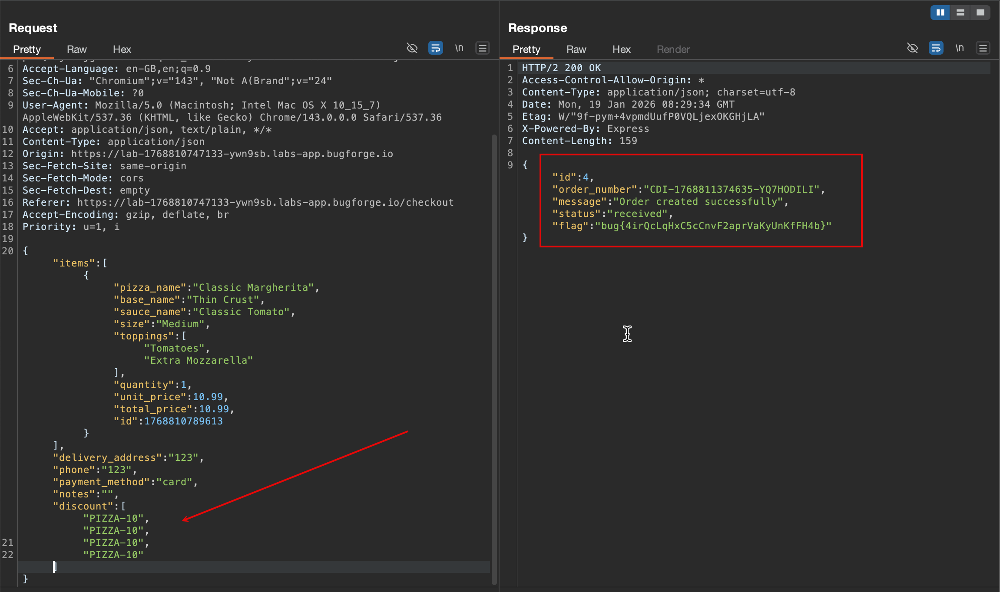Select top-bottom split layout icon
Viewport: 1000px width, 592px height.
click(960, 13)
